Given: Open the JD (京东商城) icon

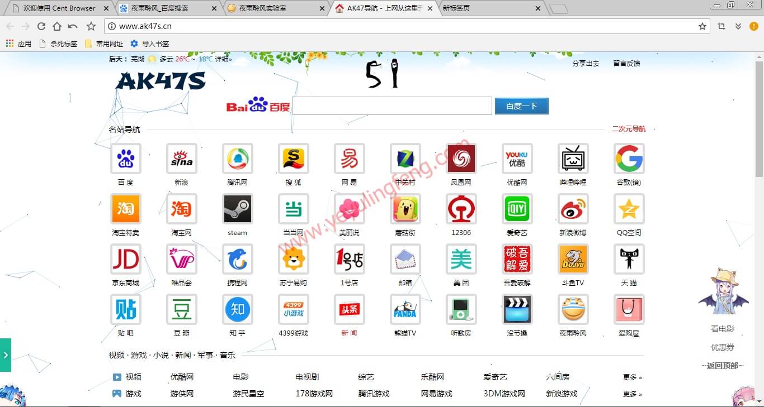Looking at the screenshot, I should click(126, 259).
